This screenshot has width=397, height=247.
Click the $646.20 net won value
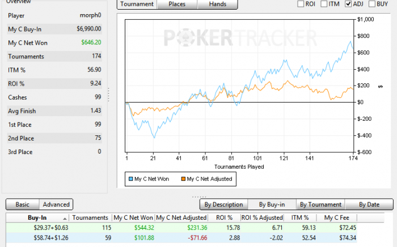[91, 42]
